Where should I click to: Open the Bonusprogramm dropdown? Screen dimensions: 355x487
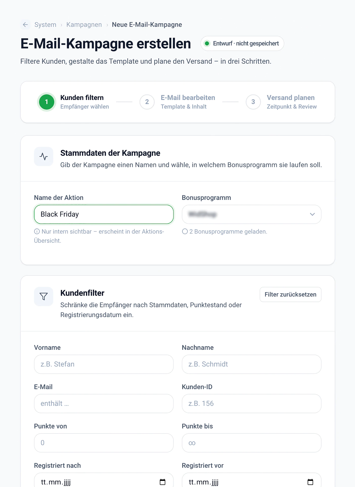click(x=252, y=214)
